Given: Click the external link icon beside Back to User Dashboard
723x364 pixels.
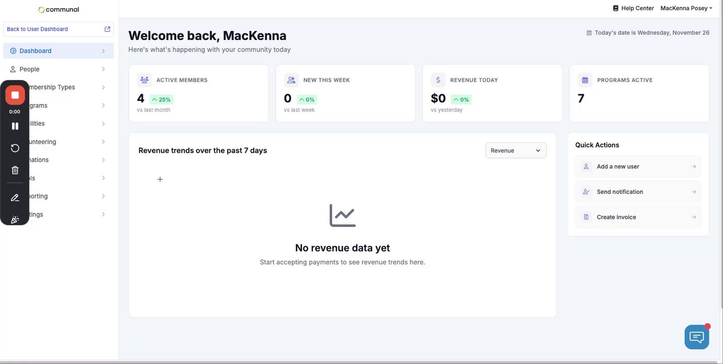Looking at the screenshot, I should [107, 29].
